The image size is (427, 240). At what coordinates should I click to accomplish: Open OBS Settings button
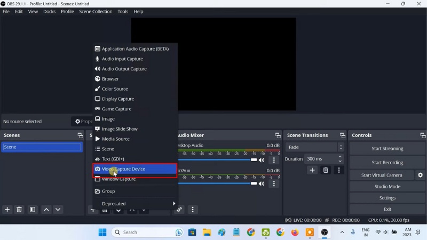(388, 198)
